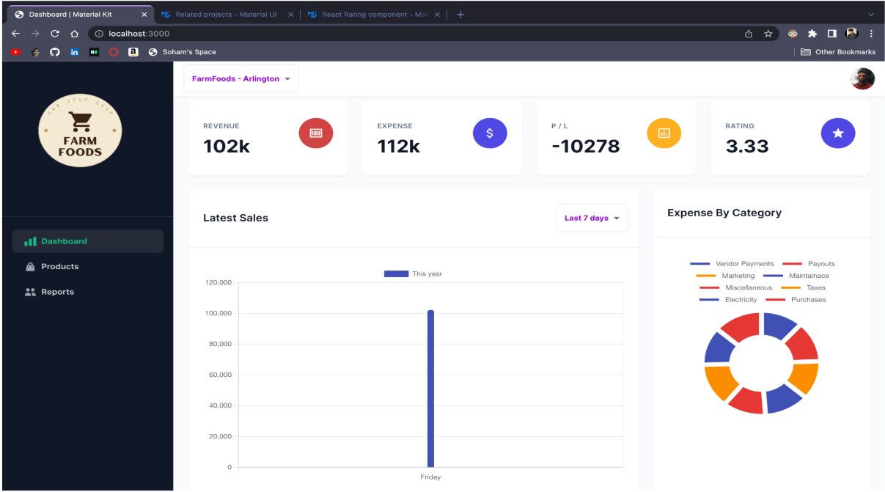Click the 102k revenue value
Screen dimensions: 885x492
tap(227, 146)
